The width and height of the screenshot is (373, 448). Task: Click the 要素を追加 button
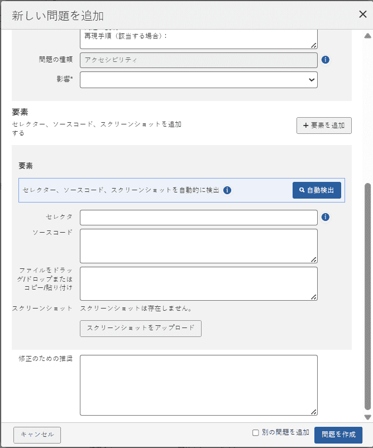pyautogui.click(x=324, y=126)
